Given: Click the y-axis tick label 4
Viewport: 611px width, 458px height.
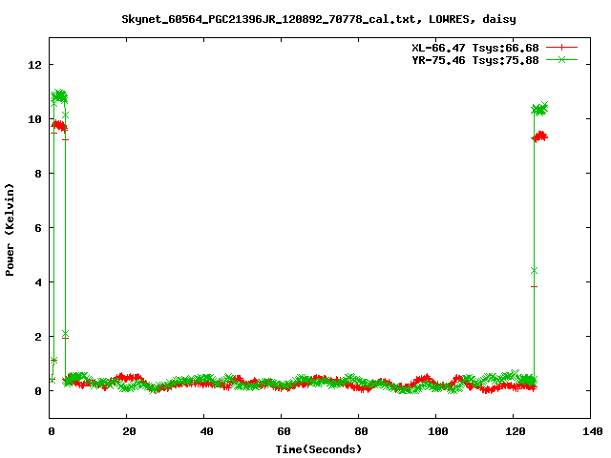Looking at the screenshot, I should tap(38, 282).
